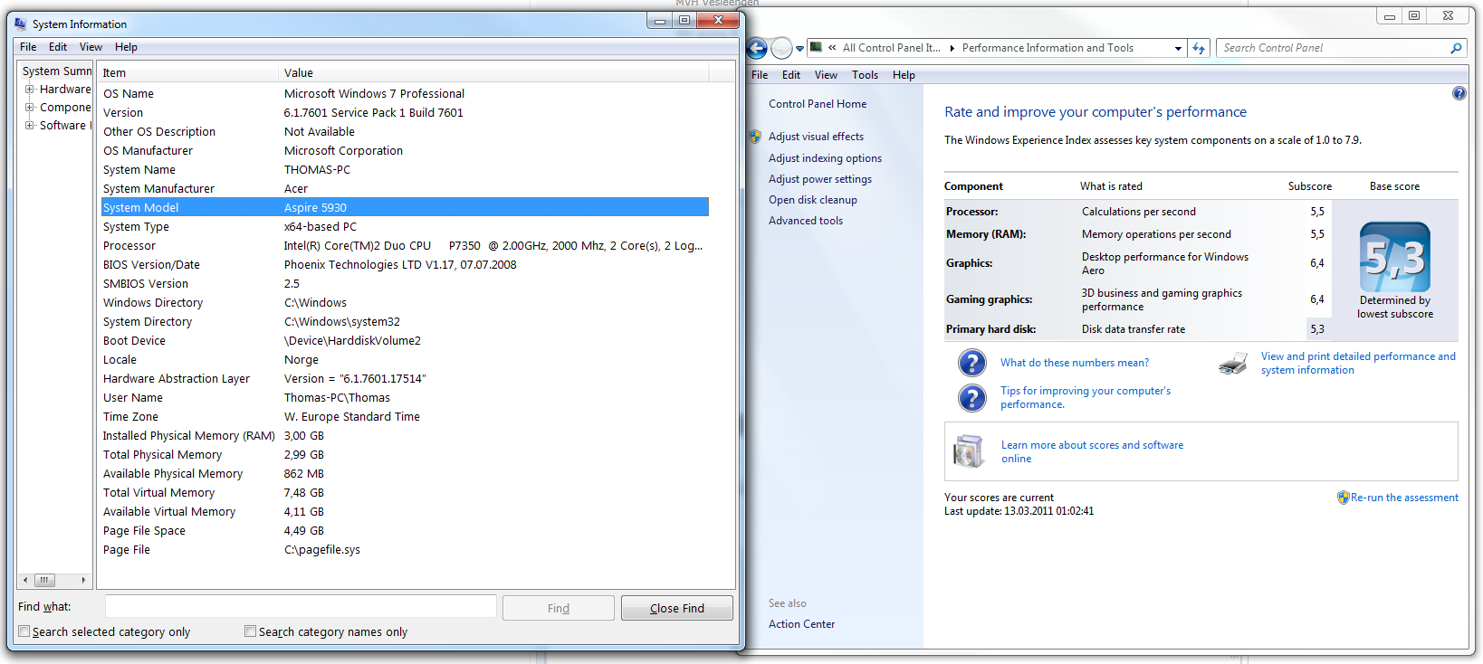1483x664 pixels.
Task: Click breadcrumb arrow after All Control Panel Items
Action: [952, 48]
